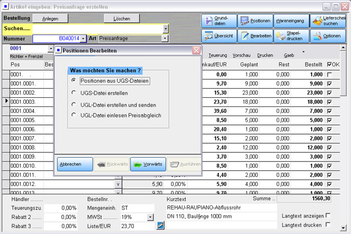Toggle the OK header checkbox

pyautogui.click(x=330, y=64)
